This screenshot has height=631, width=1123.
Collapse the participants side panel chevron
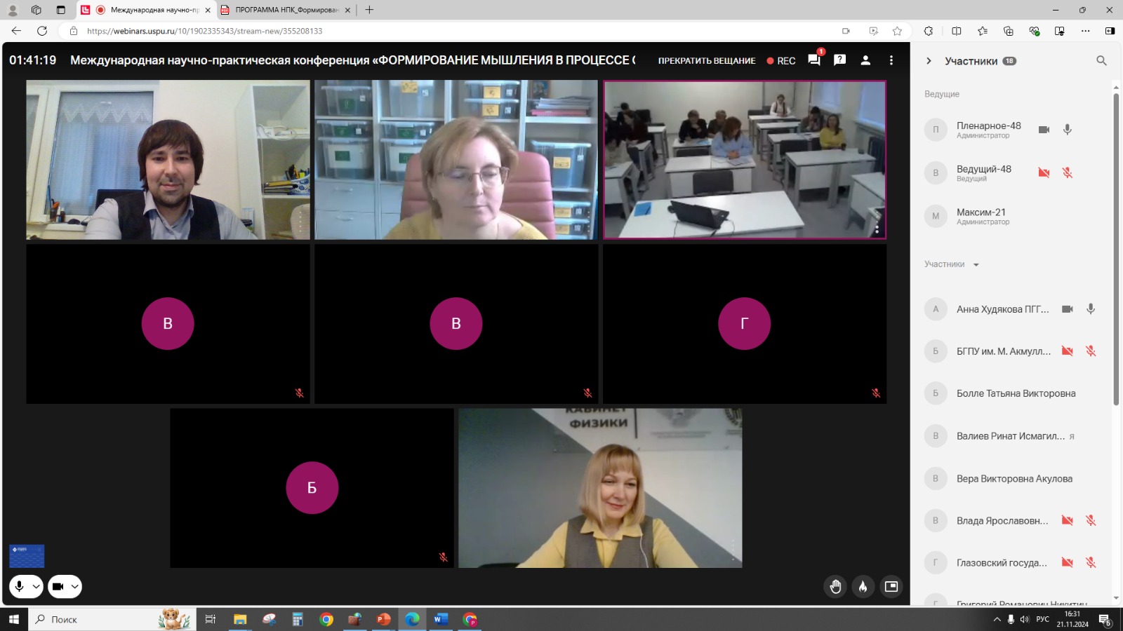pos(929,61)
